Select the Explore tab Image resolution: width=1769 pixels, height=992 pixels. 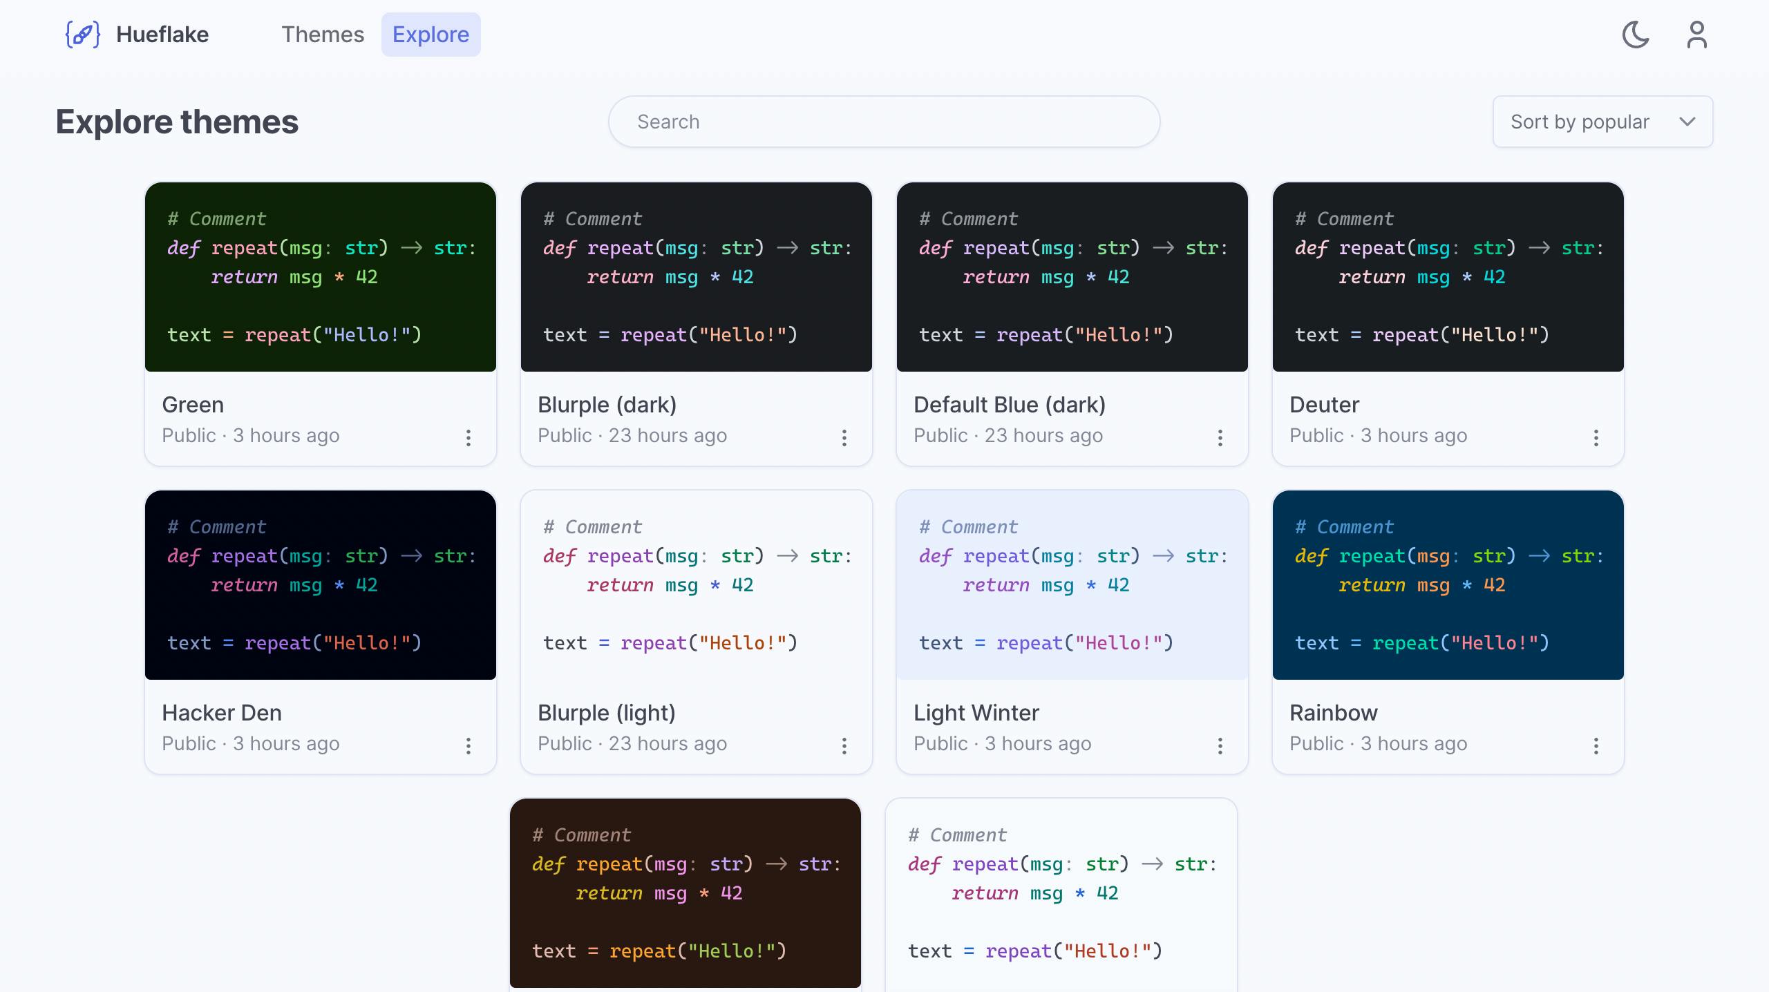(x=431, y=35)
